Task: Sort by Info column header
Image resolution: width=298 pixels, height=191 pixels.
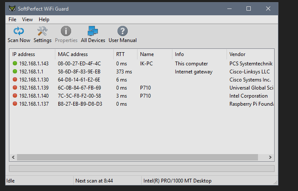Action: pyautogui.click(x=199, y=54)
